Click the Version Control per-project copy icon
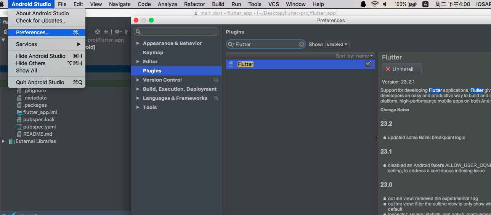The width and height of the screenshot is (491, 215). (216, 80)
